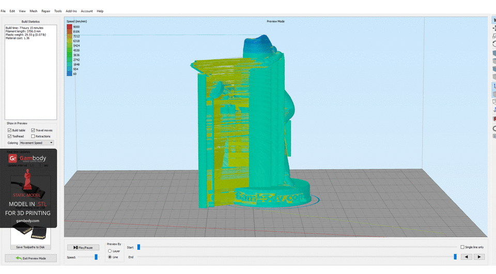The image size is (496, 274).
Task: Open the File menu
Action: (x=3, y=11)
